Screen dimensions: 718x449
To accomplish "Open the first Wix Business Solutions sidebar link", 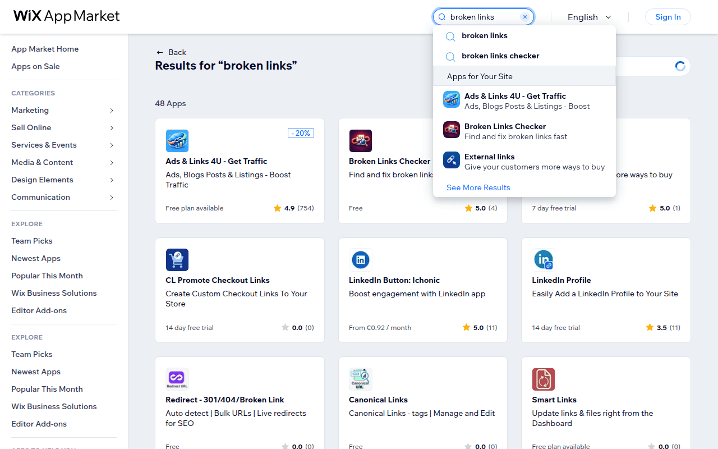I will (x=54, y=293).
